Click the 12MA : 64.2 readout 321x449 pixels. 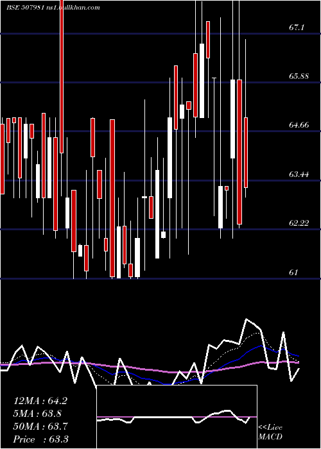(x=40, y=401)
